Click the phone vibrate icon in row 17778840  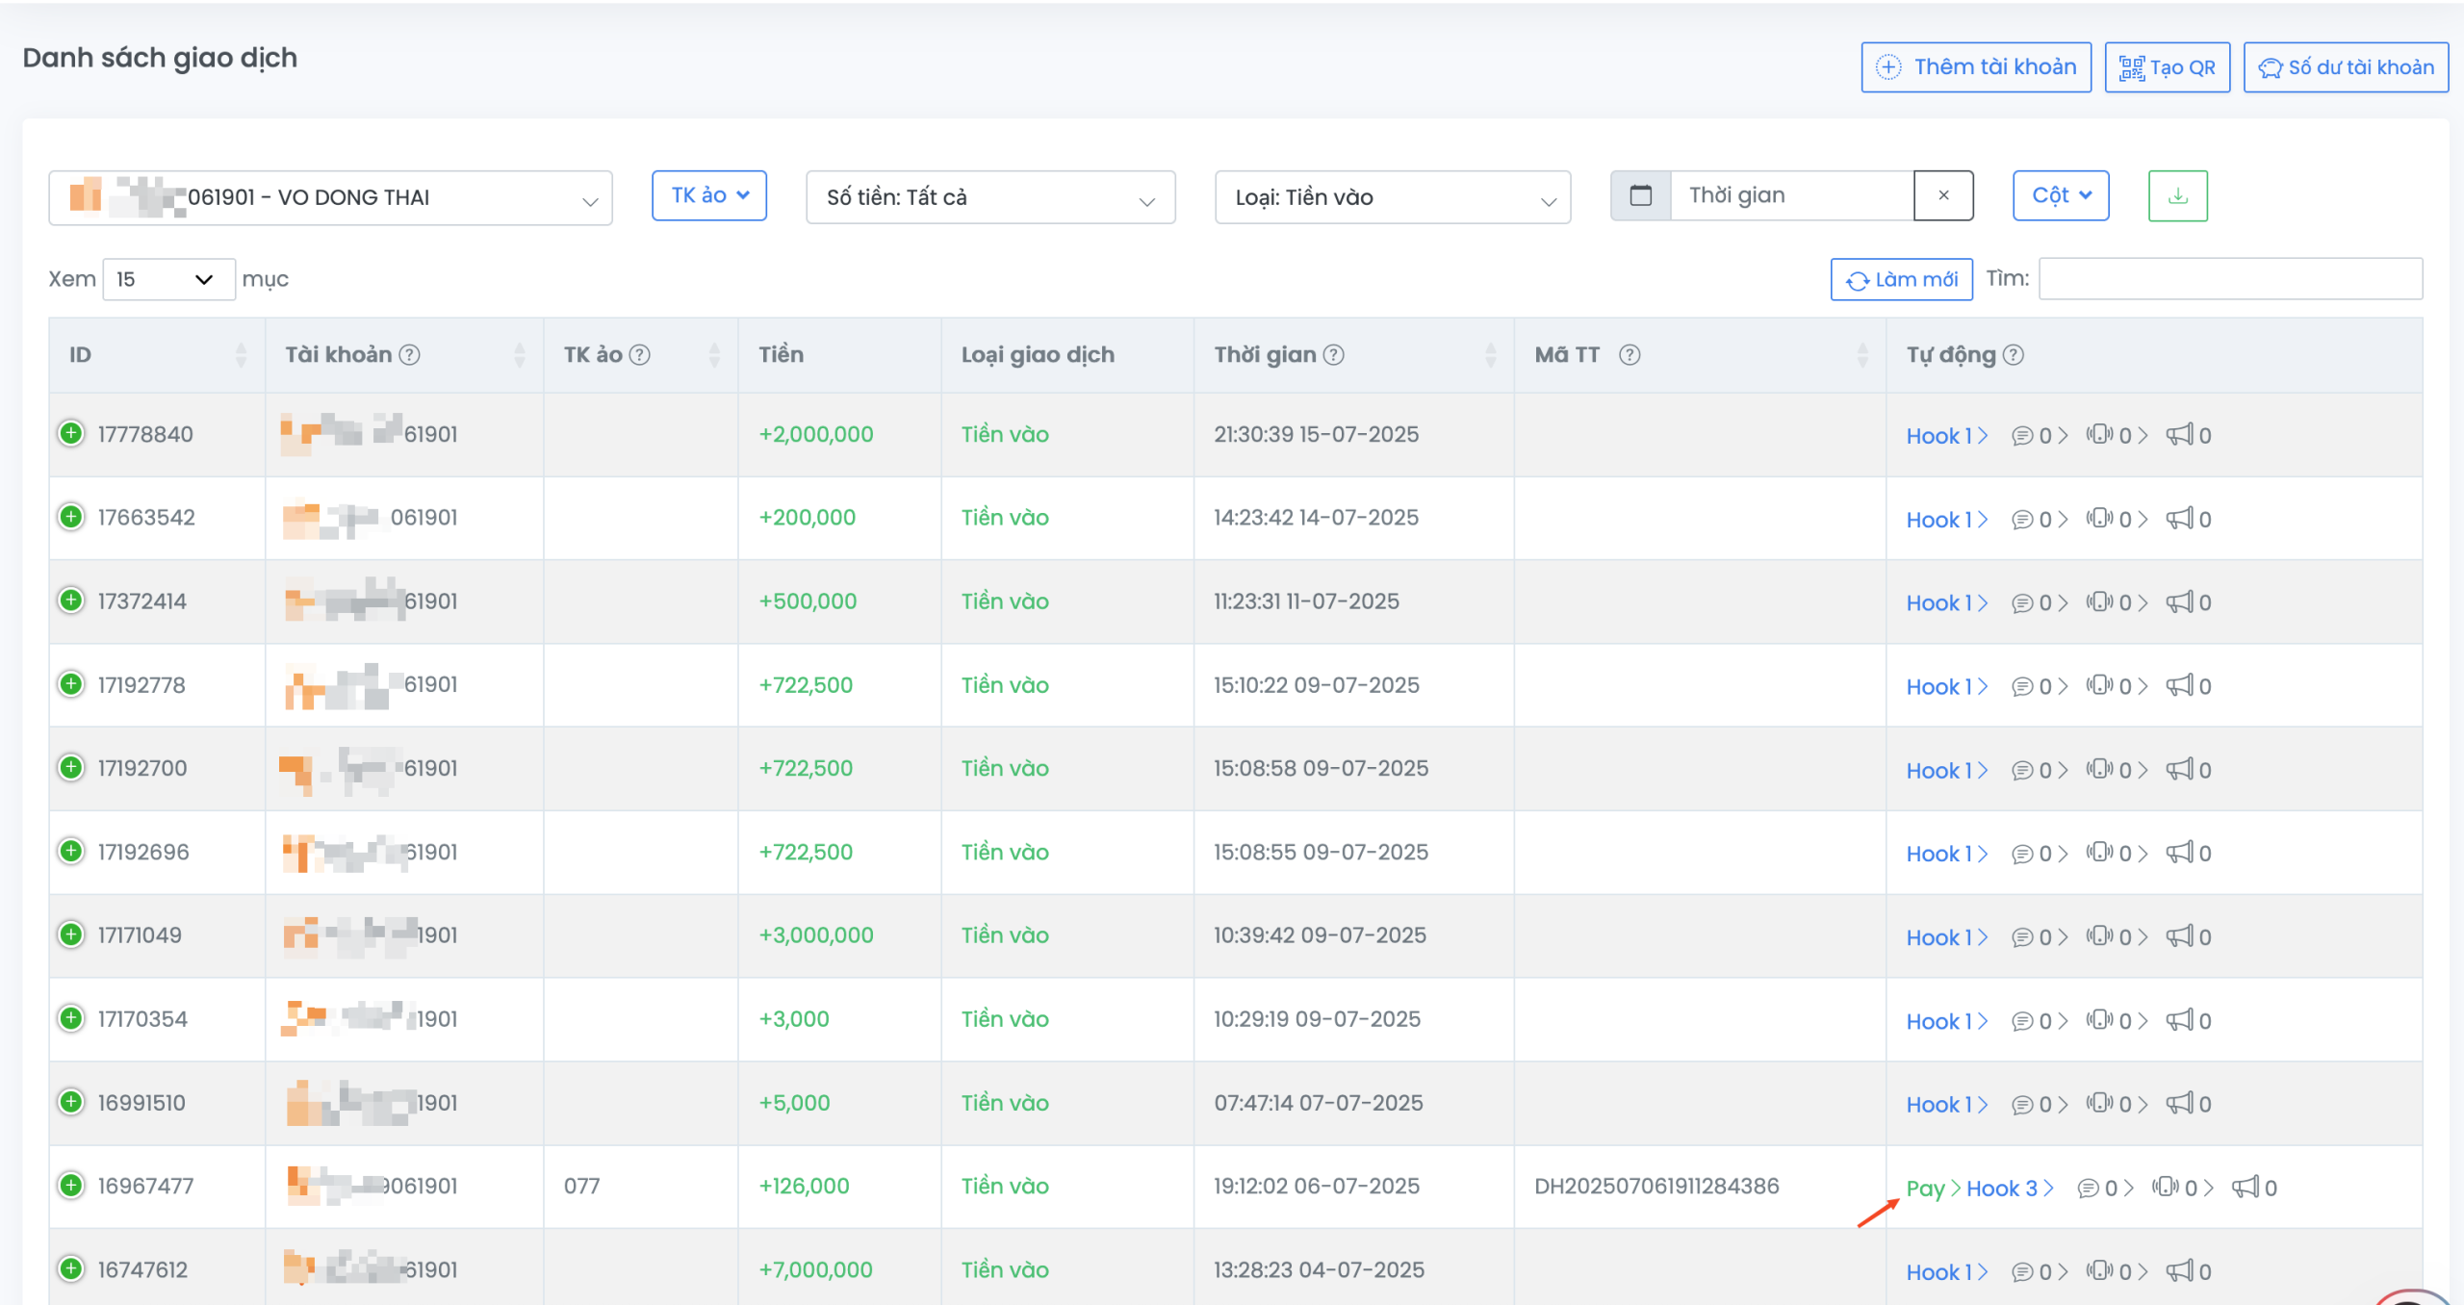pyautogui.click(x=2100, y=435)
